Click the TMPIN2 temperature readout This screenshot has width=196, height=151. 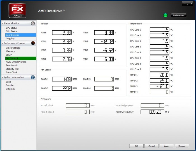coord(160,81)
